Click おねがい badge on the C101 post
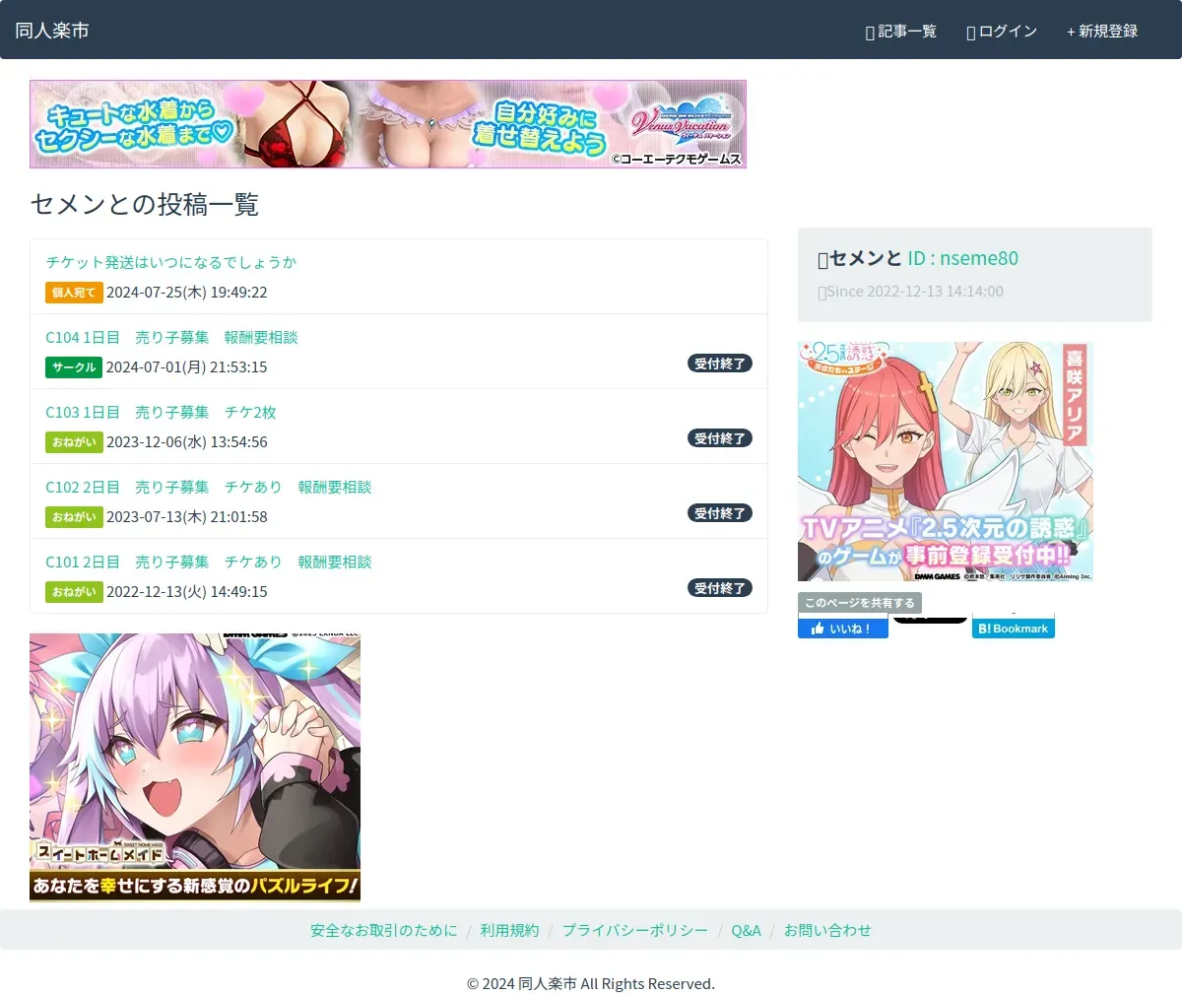Image resolution: width=1182 pixels, height=995 pixels. [74, 592]
